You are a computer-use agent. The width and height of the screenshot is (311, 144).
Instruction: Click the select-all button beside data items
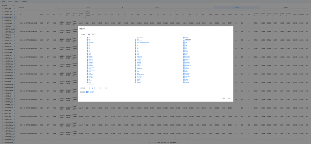click(89, 34)
